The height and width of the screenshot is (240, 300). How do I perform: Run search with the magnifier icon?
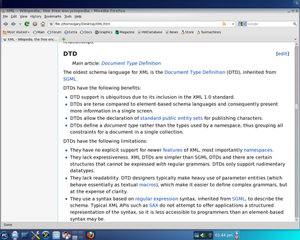295,24
